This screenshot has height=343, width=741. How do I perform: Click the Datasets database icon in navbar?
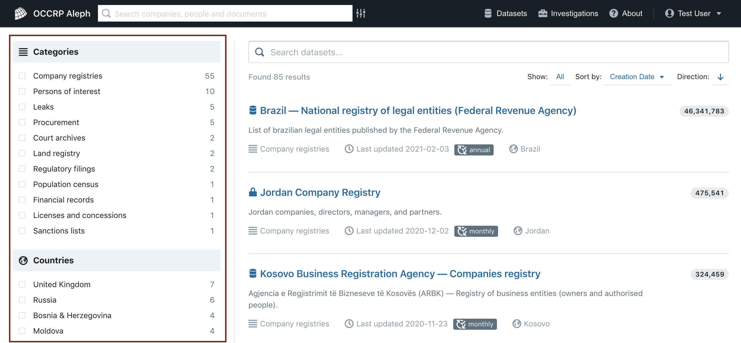coord(488,13)
